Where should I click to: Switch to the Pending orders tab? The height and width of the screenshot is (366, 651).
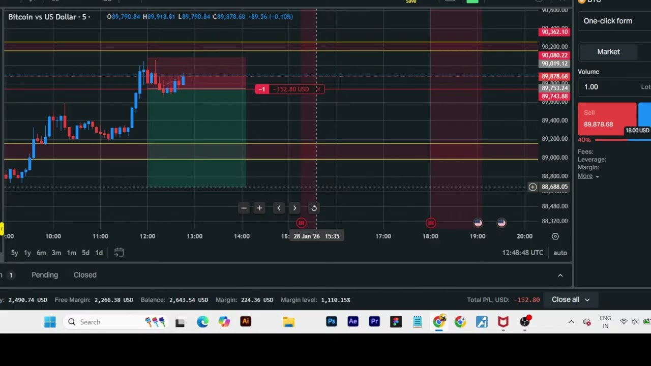pos(45,275)
